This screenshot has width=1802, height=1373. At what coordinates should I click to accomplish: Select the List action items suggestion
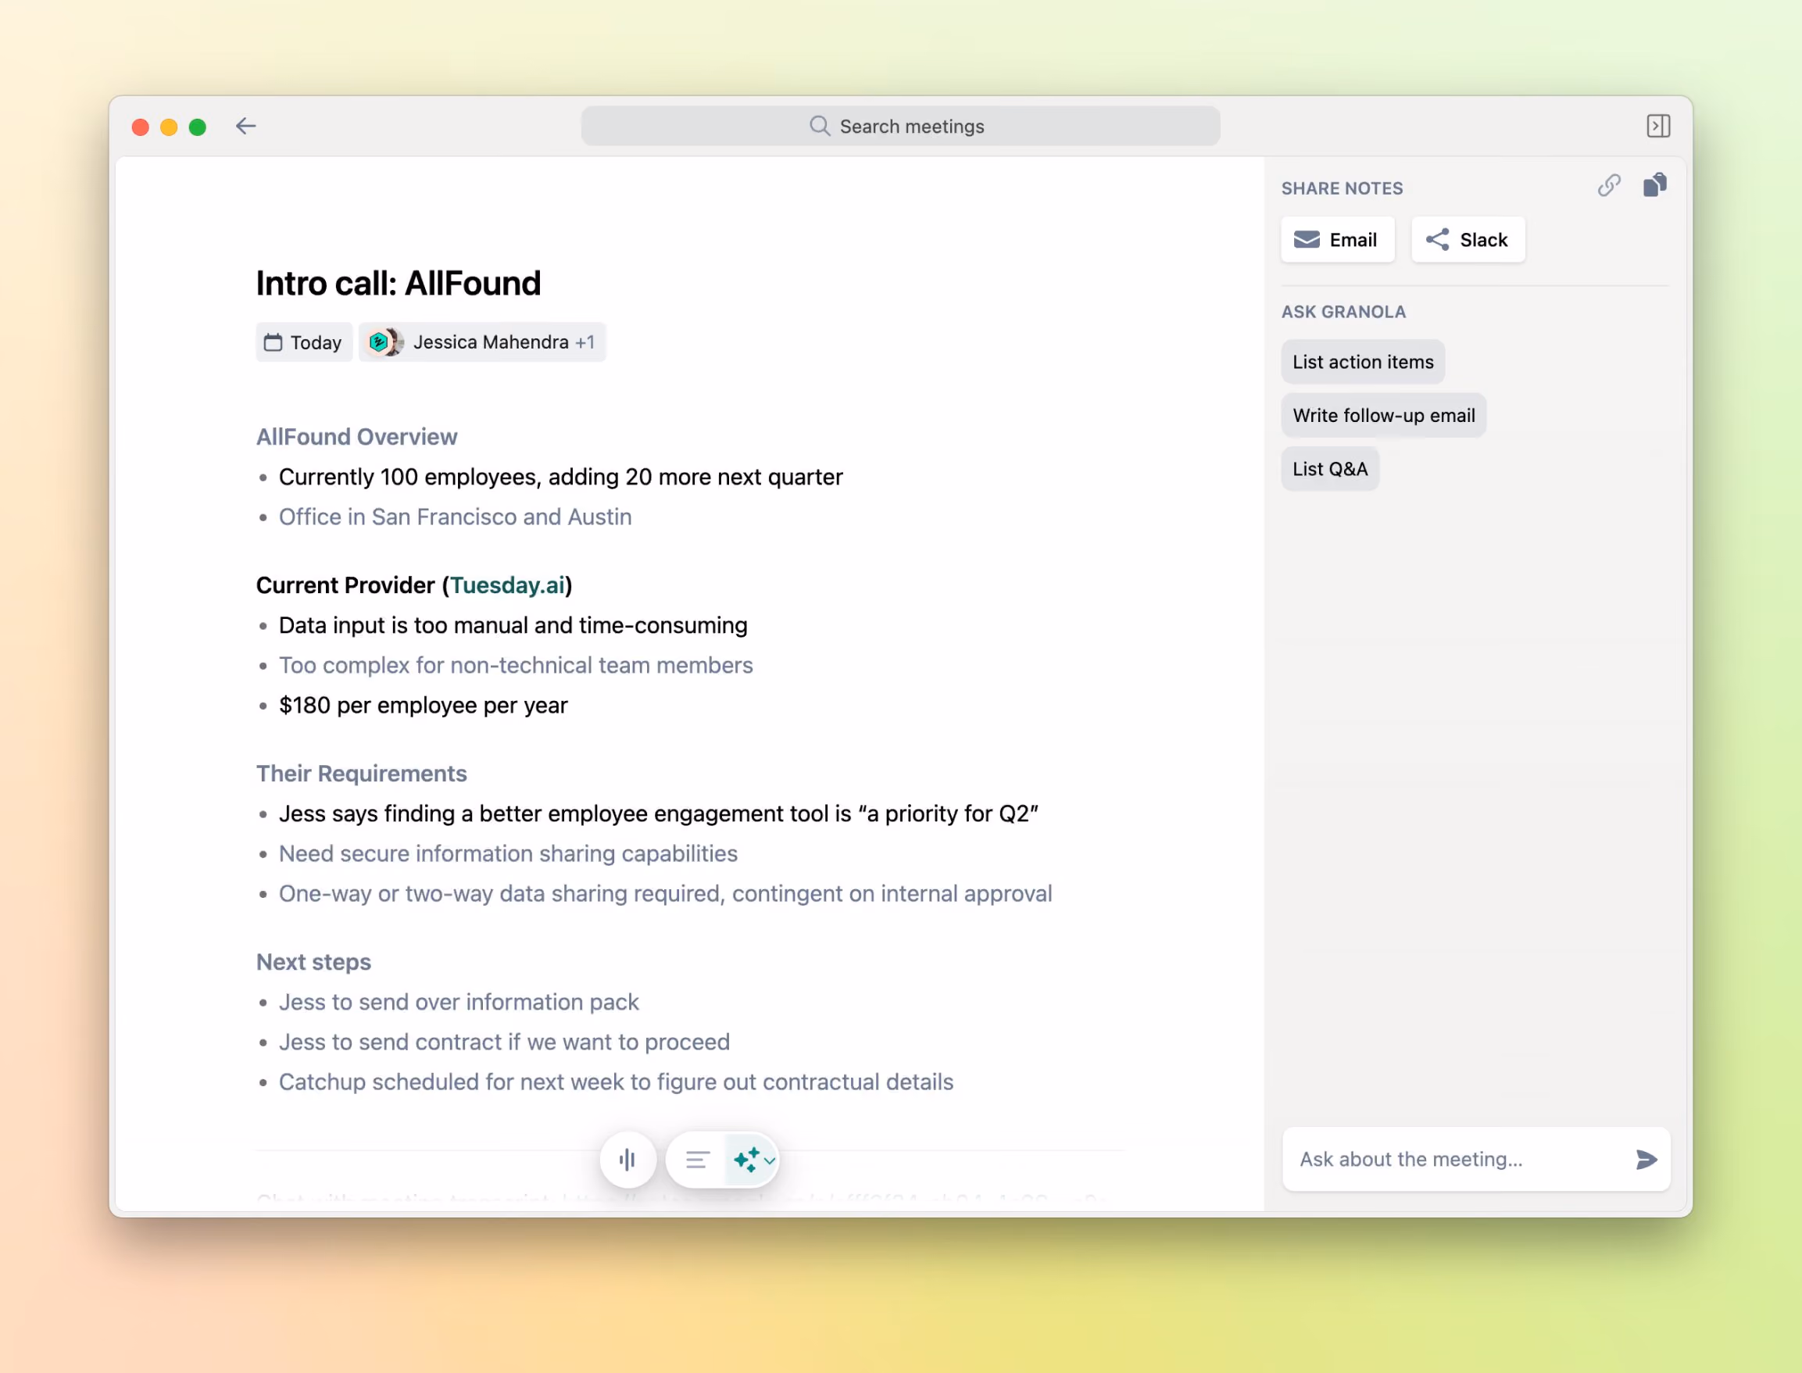[x=1362, y=362]
